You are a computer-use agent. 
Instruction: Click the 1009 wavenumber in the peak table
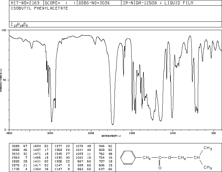79,154
